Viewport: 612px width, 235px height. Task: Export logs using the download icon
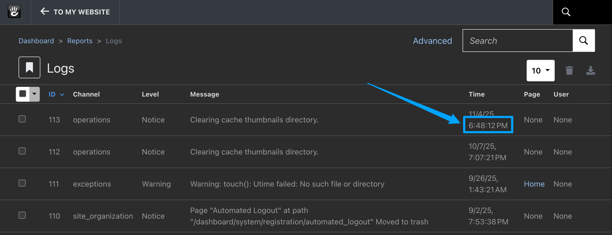[x=590, y=70]
